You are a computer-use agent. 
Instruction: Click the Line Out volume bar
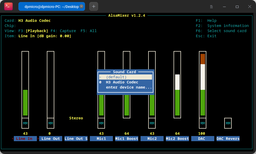(x=51, y=85)
